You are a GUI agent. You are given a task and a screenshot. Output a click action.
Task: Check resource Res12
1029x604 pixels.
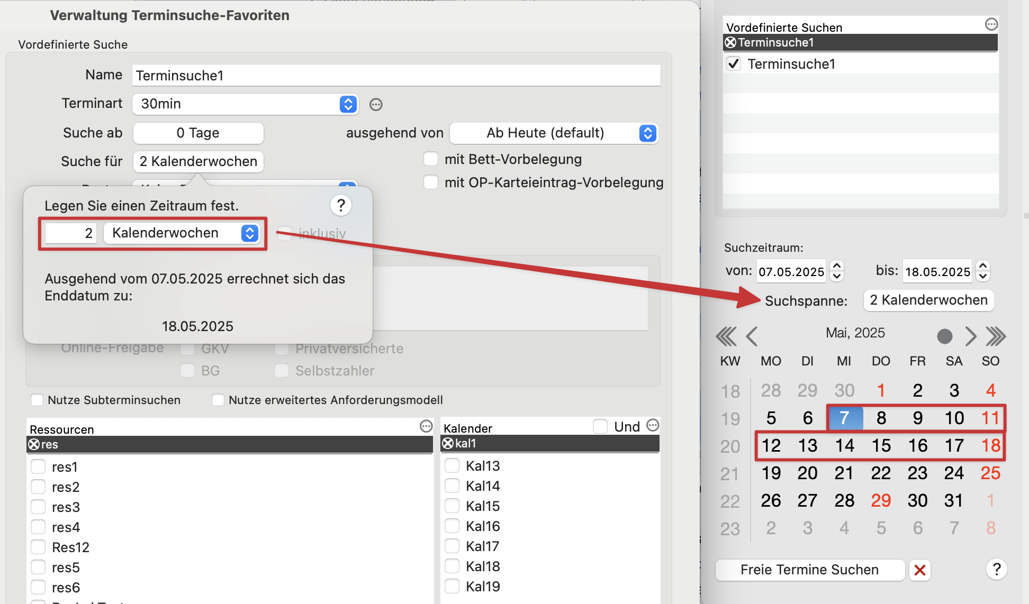tap(38, 547)
